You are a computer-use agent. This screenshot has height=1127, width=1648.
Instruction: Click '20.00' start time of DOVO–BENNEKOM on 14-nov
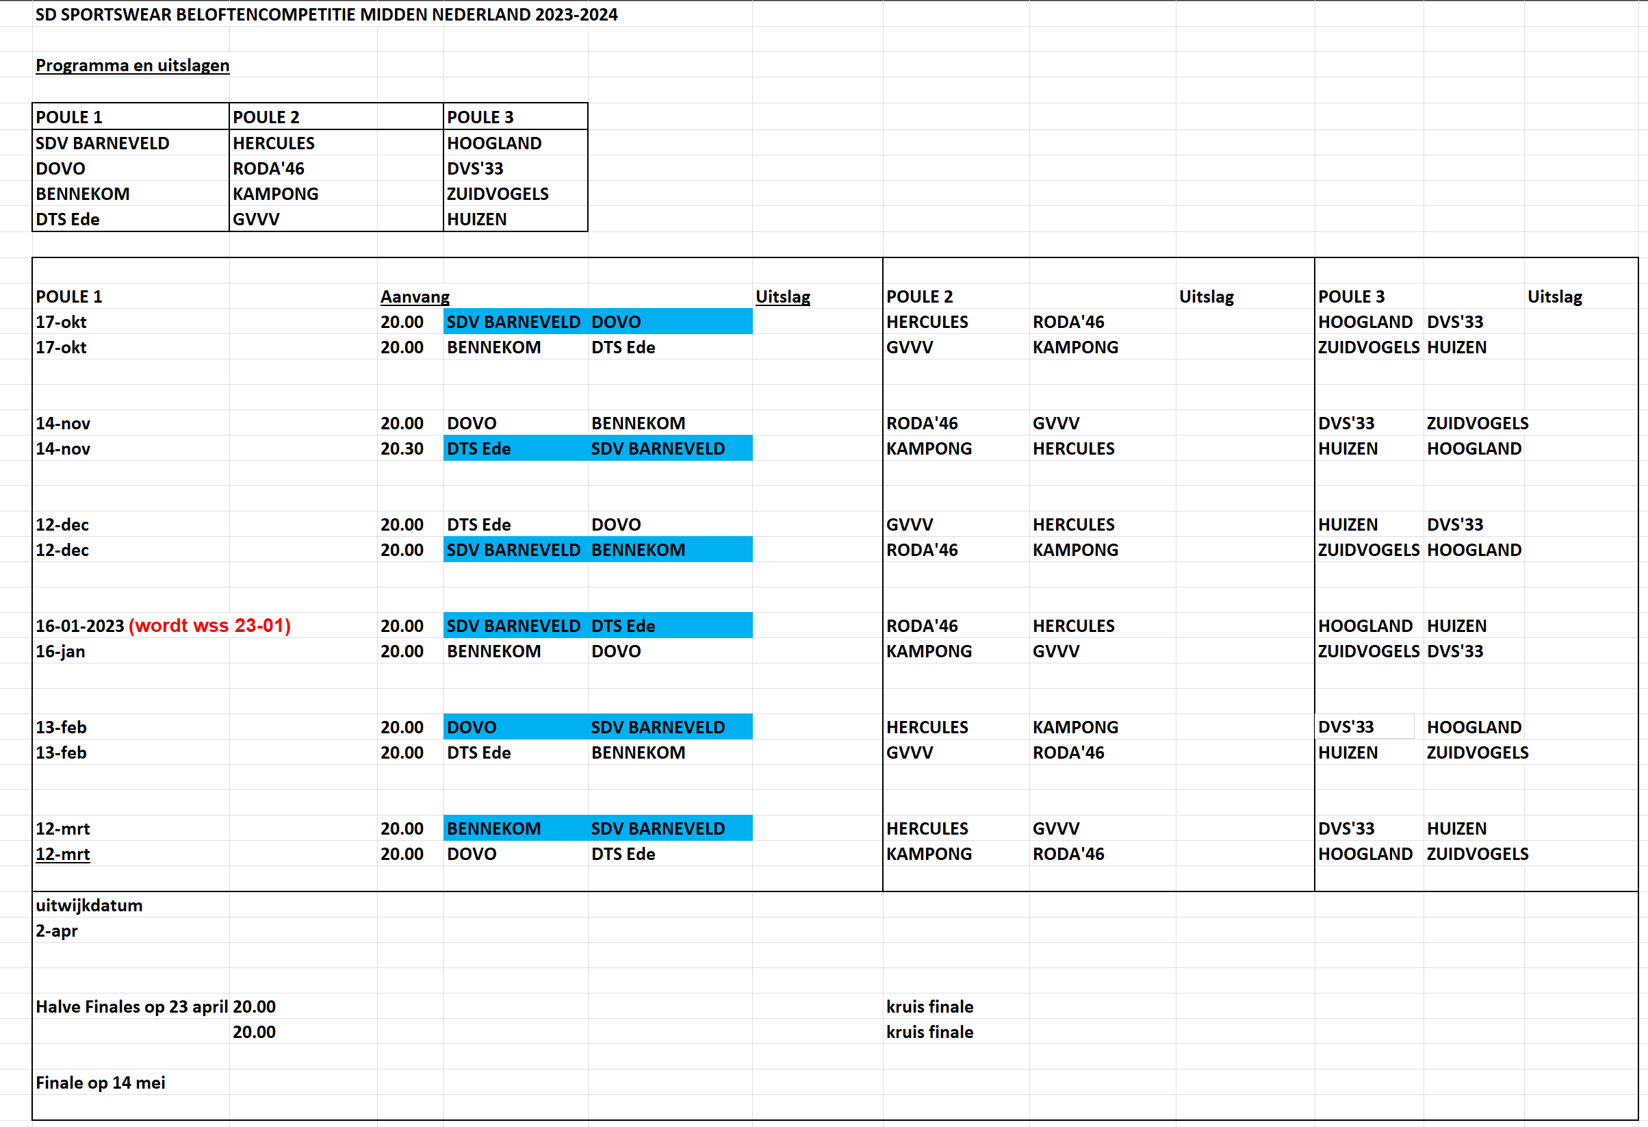coord(402,423)
